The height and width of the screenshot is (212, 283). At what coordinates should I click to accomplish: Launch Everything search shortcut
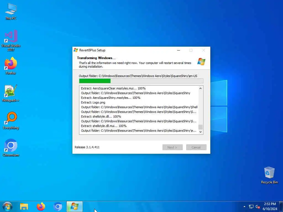coord(11,120)
